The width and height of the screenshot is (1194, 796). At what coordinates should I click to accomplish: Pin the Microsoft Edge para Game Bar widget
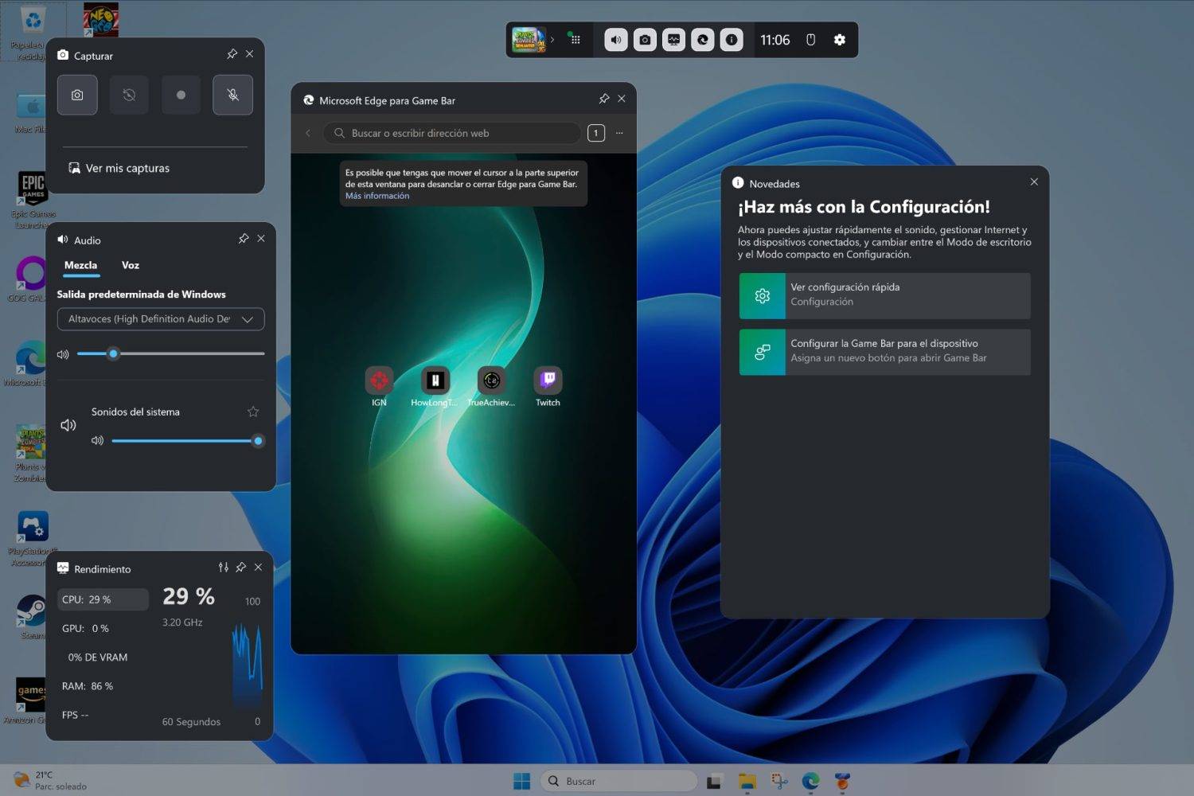[604, 99]
